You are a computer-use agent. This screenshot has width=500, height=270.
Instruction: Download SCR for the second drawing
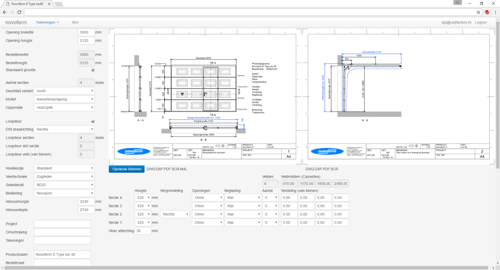point(334,169)
